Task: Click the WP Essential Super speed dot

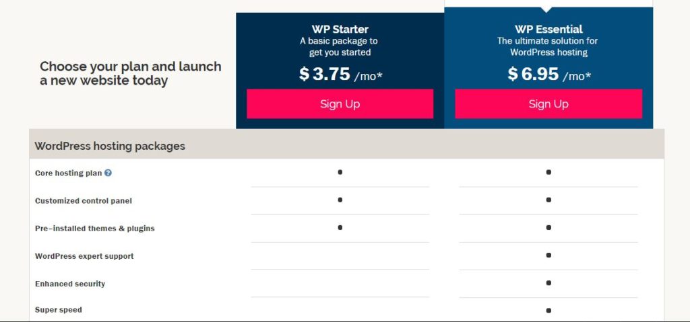Action: pyautogui.click(x=548, y=311)
